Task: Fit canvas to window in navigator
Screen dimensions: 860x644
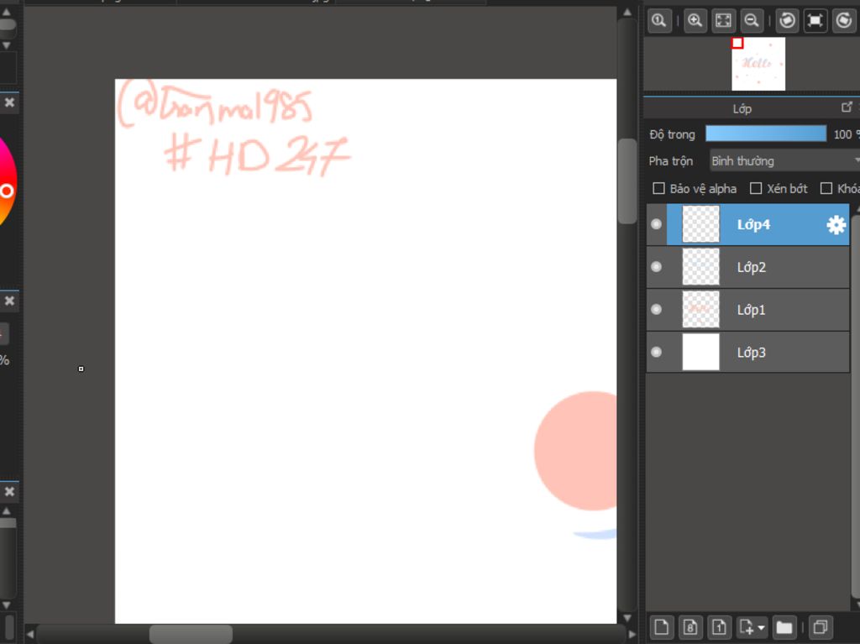Action: (x=722, y=21)
